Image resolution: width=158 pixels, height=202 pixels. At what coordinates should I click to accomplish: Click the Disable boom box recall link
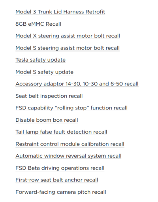47,120
